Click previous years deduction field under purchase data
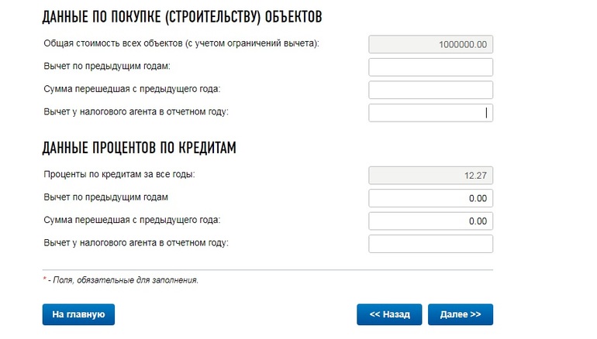Viewport: 597px width, 339px height. (430, 67)
